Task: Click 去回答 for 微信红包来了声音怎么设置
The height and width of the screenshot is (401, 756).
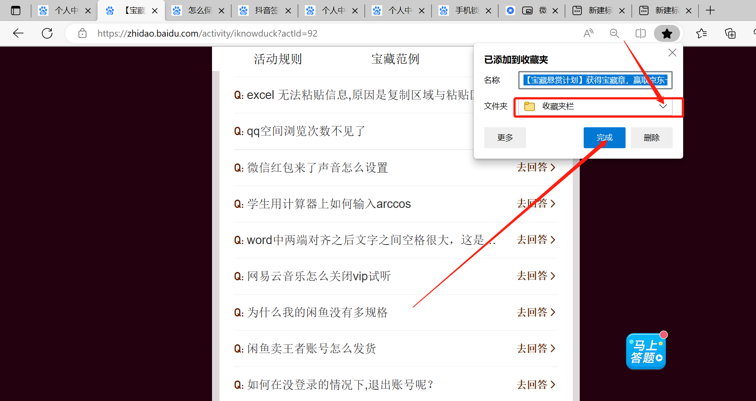Action: (x=536, y=167)
